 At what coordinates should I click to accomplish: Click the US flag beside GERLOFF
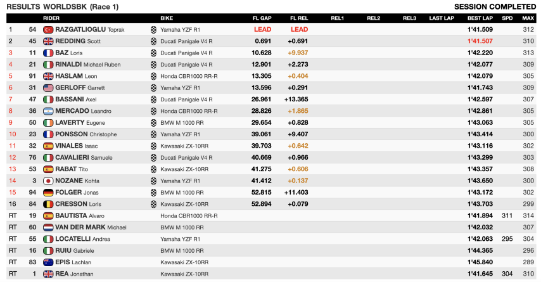pyautogui.click(x=48, y=88)
